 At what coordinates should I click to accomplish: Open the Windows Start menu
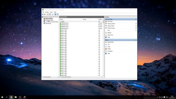coord(2,97)
